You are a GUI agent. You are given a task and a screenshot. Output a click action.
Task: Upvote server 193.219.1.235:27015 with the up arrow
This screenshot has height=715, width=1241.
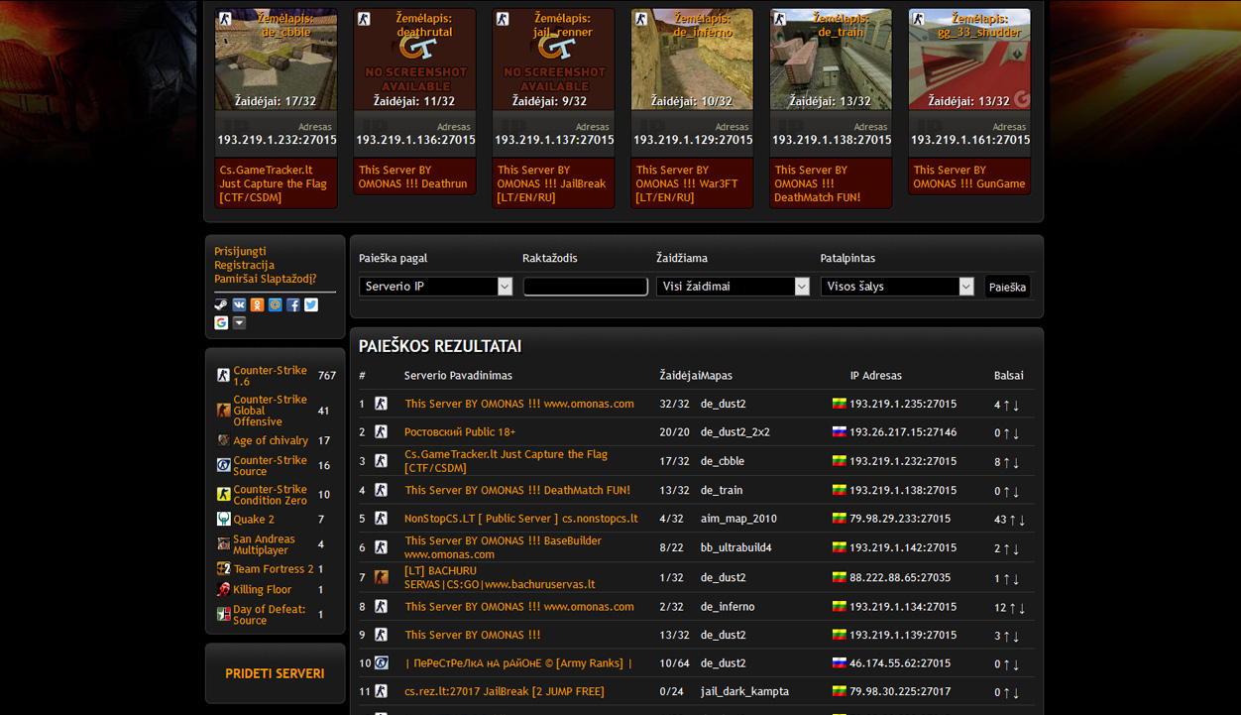[x=1006, y=406]
